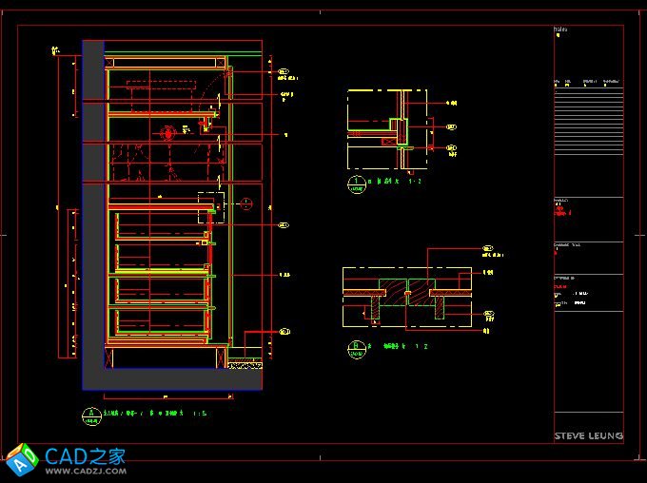Select the green material tag at the elevation top right
Viewport: 647px width, 483px height.
284,71
